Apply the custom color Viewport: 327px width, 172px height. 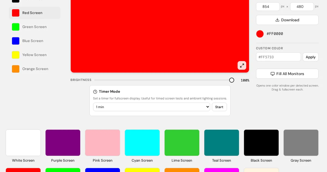pyautogui.click(x=311, y=57)
